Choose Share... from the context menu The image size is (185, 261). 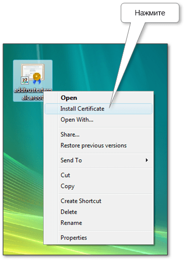(98, 135)
